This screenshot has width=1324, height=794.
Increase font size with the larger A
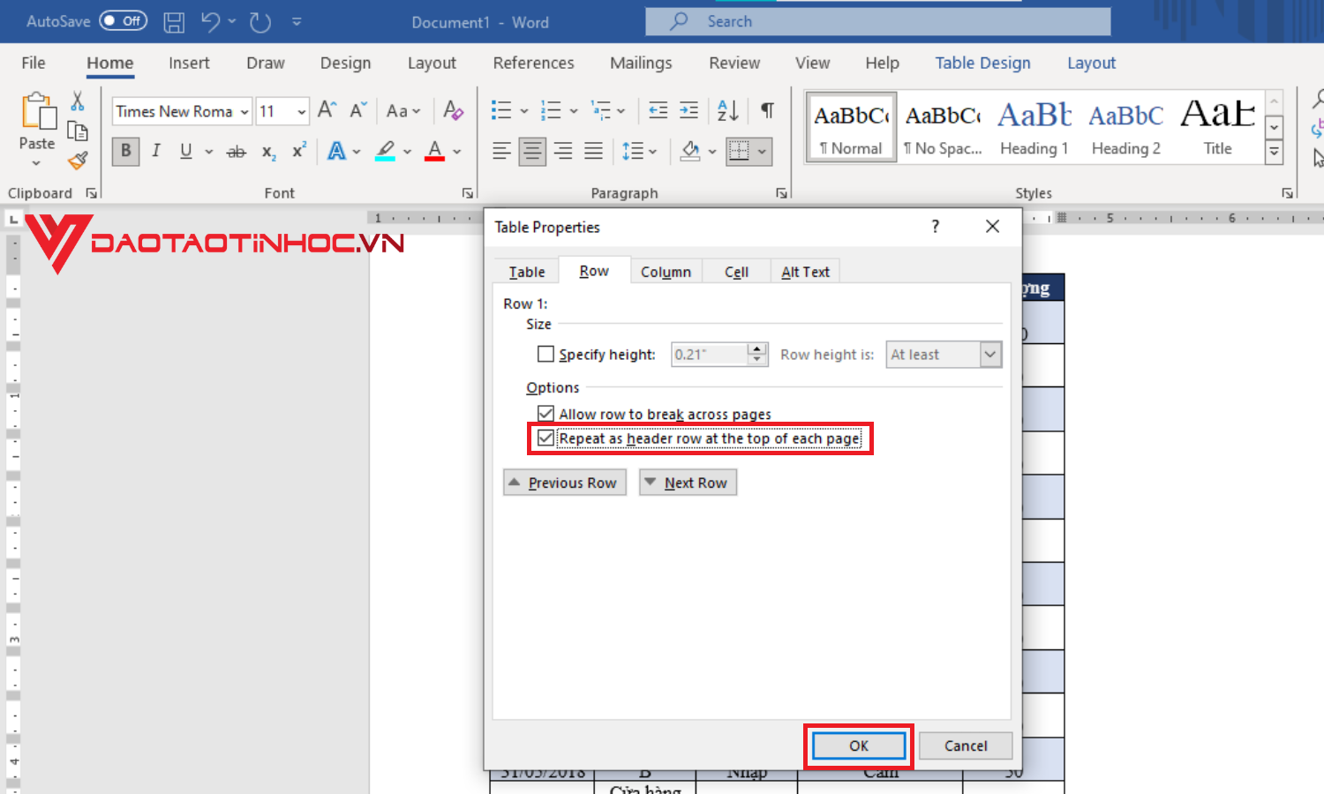(x=327, y=110)
